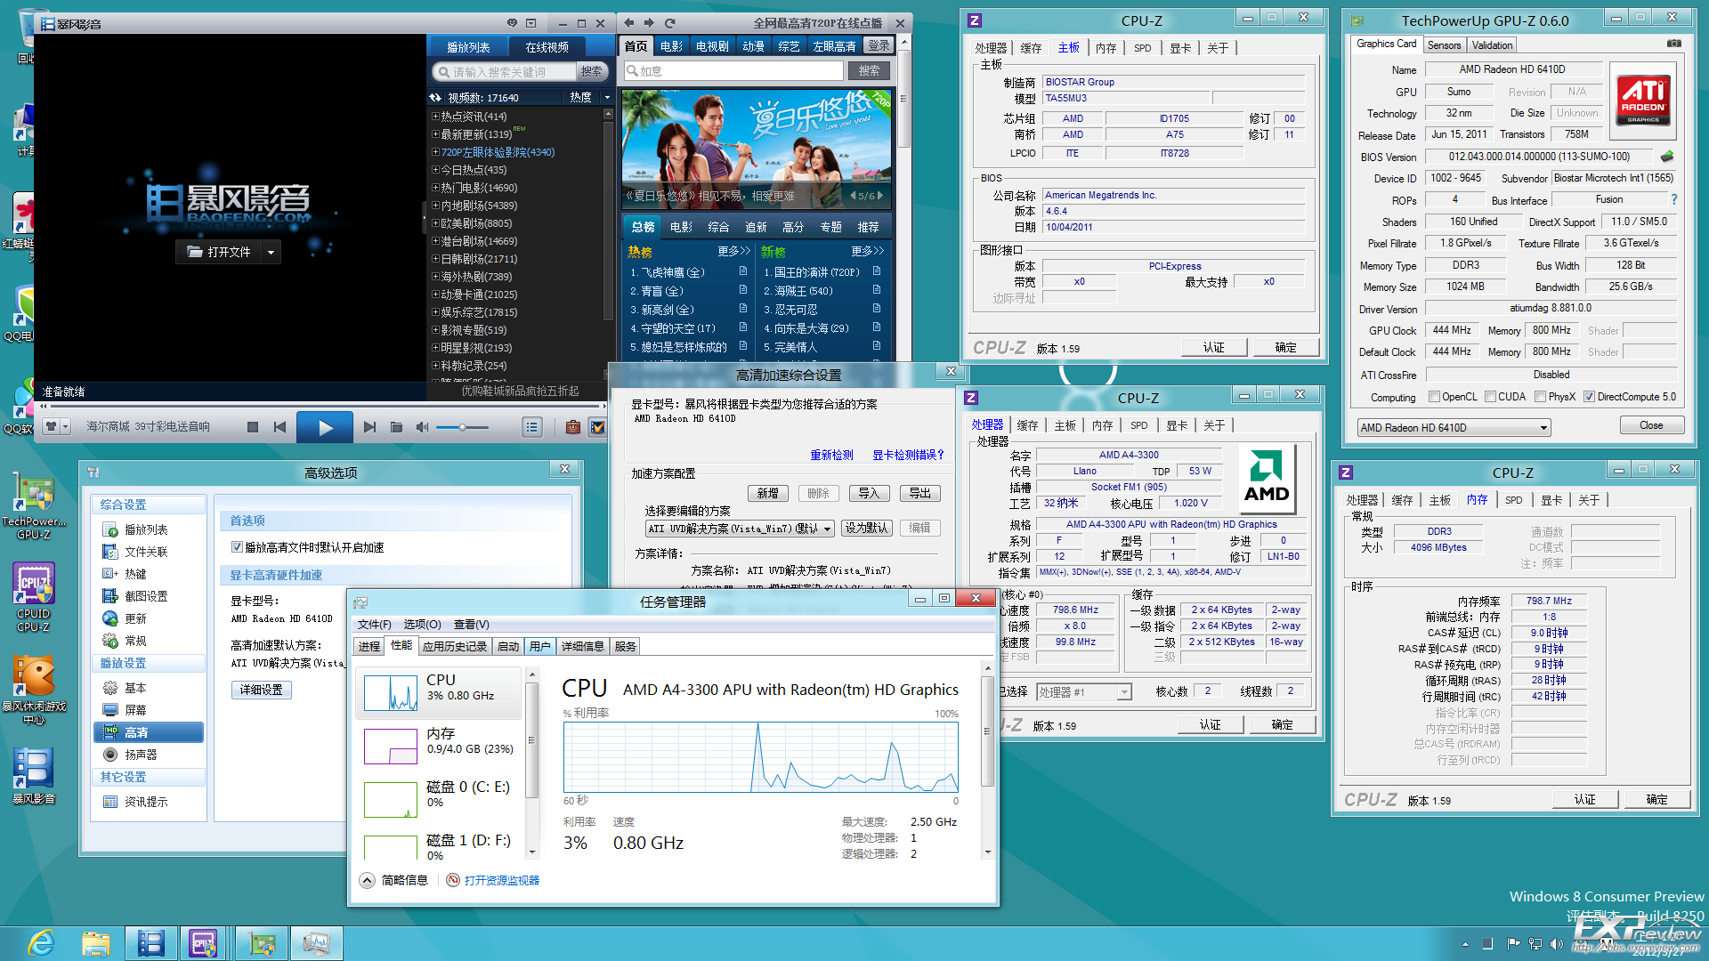Screen dimensions: 1709x961
Task: Enable the PhysX checkbox in GPU-Z
Action: click(x=1540, y=397)
